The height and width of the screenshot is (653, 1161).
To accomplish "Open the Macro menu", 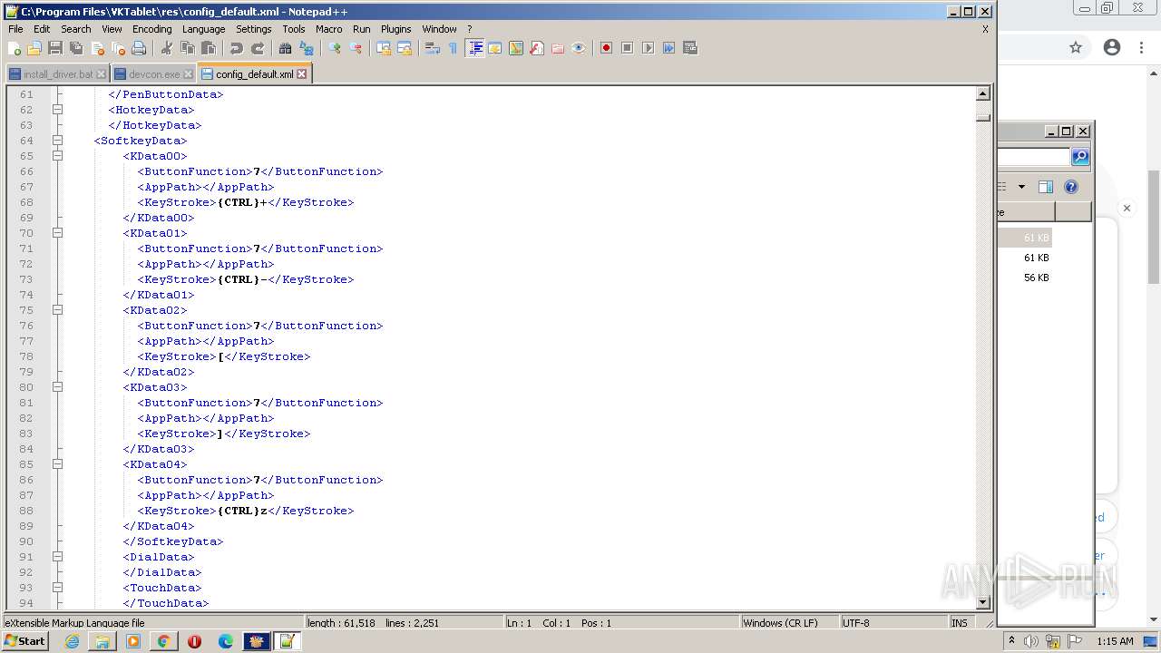I will (x=328, y=29).
